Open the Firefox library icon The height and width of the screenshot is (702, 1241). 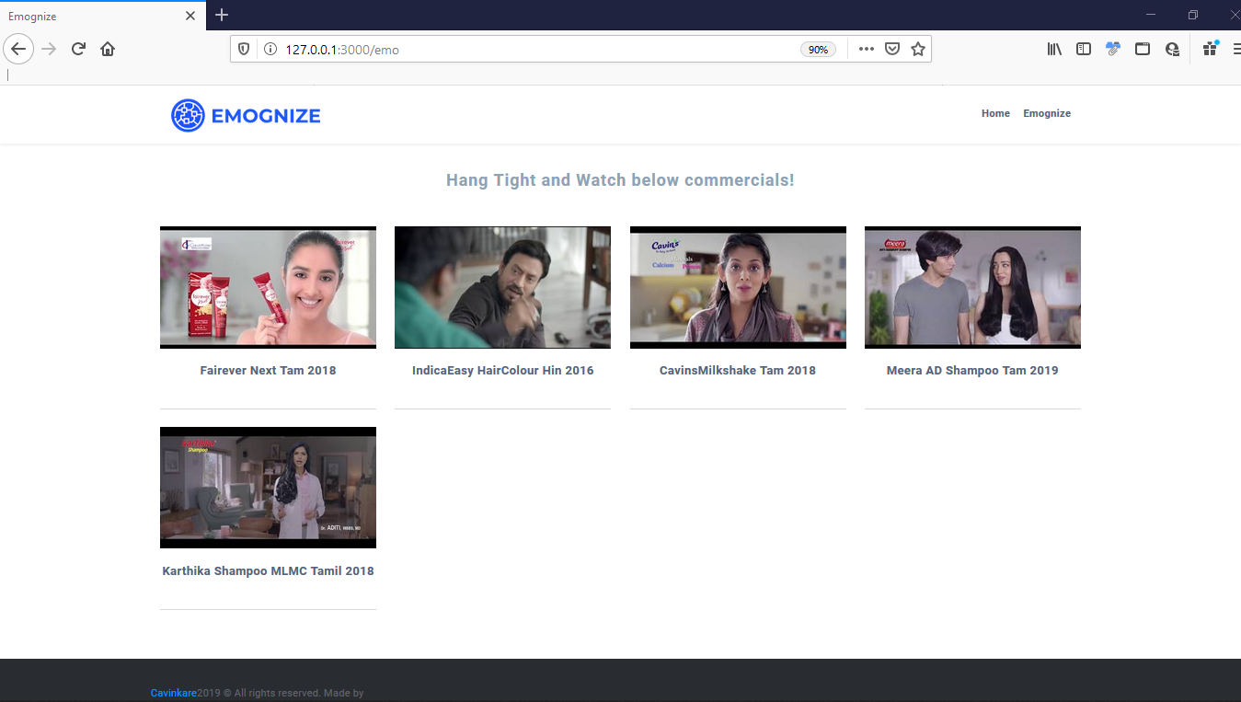point(1054,50)
